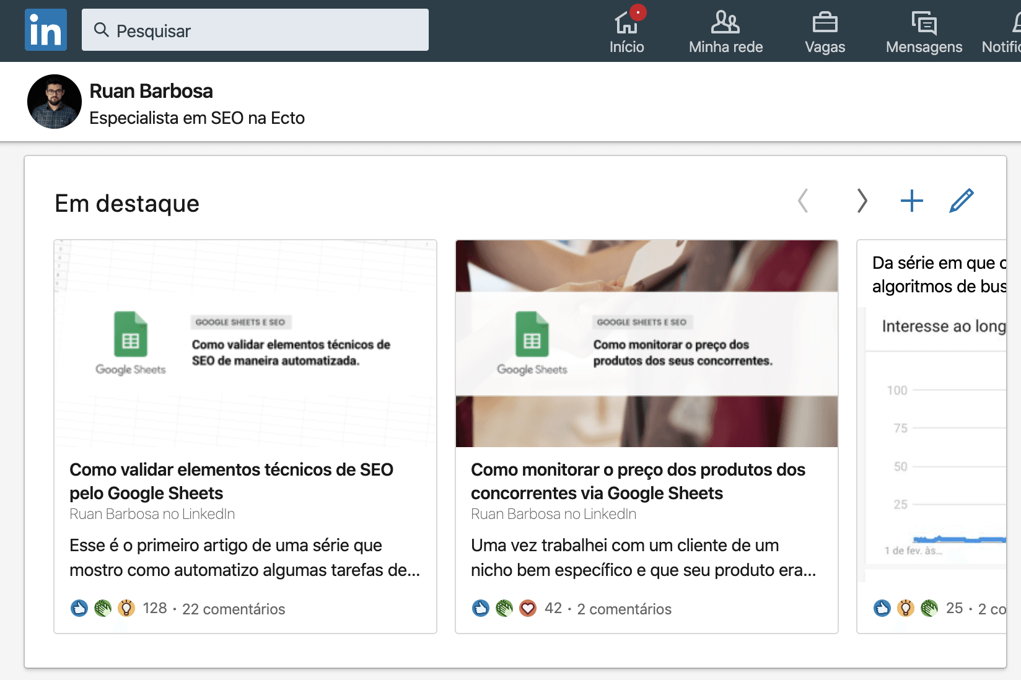View the 22 comentários on first article
Image resolution: width=1021 pixels, height=680 pixels.
[234, 609]
